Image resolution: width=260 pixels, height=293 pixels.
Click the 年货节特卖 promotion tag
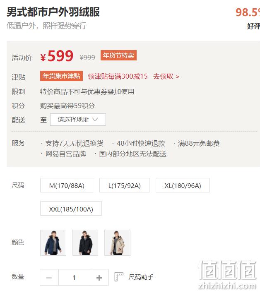118,55
